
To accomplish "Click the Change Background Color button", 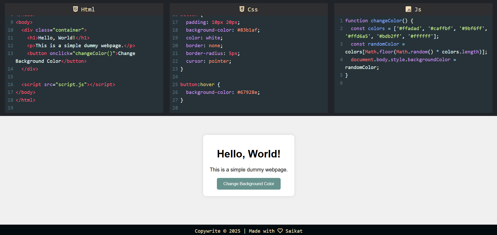I will coord(249,184).
